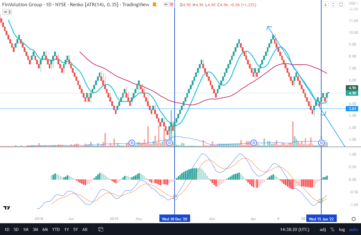Click the TradingView logo at bottom left

[x=7, y=208]
